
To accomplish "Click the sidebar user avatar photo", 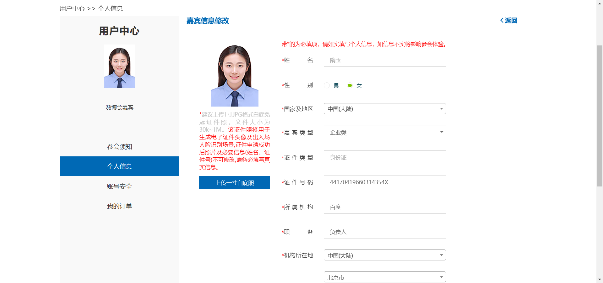I will (119, 66).
